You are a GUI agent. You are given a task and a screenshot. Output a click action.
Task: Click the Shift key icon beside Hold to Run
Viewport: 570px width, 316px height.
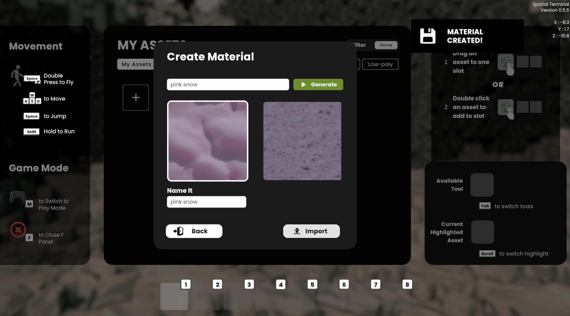(31, 132)
